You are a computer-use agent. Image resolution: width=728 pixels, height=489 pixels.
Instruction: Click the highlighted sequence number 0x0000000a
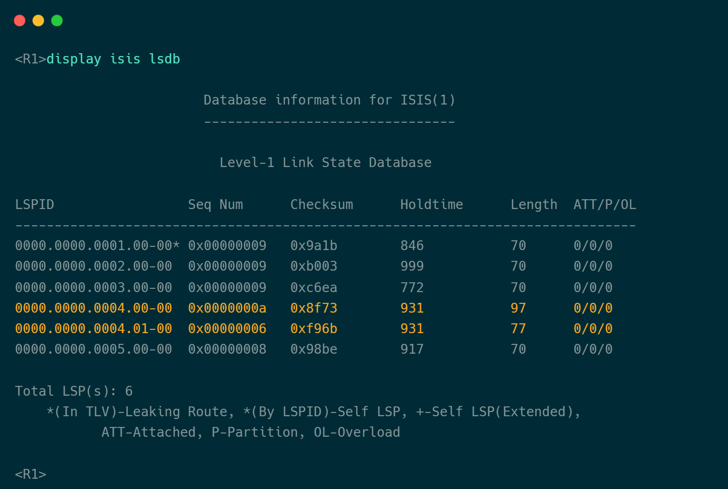[x=227, y=308]
